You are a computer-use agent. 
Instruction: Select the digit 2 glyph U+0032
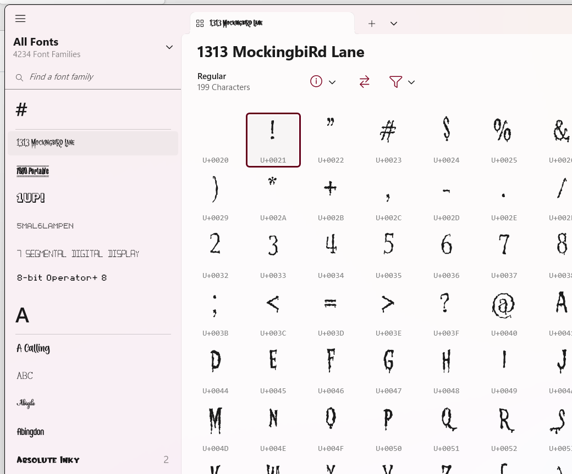click(x=216, y=255)
